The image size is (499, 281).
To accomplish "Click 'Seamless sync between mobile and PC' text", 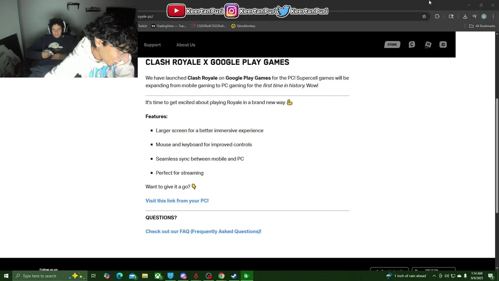I will (200, 159).
